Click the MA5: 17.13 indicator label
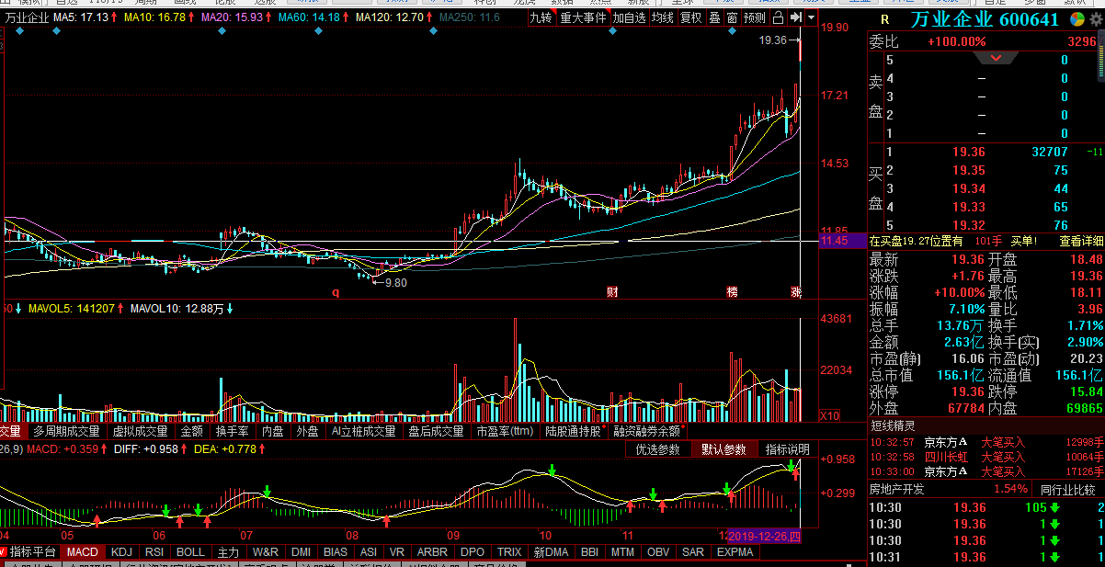The width and height of the screenshot is (1105, 567). coord(85,17)
